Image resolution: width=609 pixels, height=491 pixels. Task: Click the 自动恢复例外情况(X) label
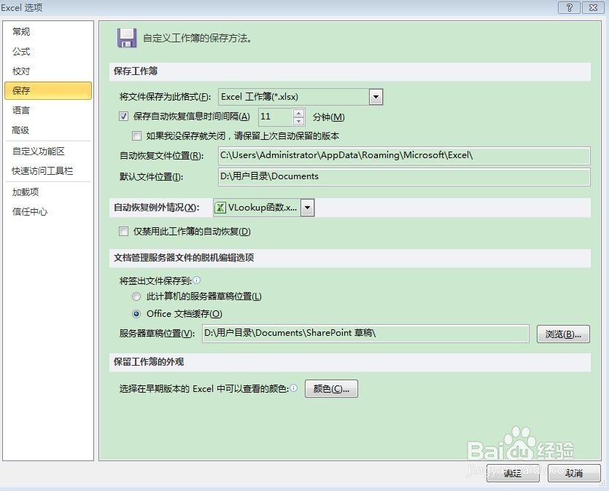(x=156, y=208)
